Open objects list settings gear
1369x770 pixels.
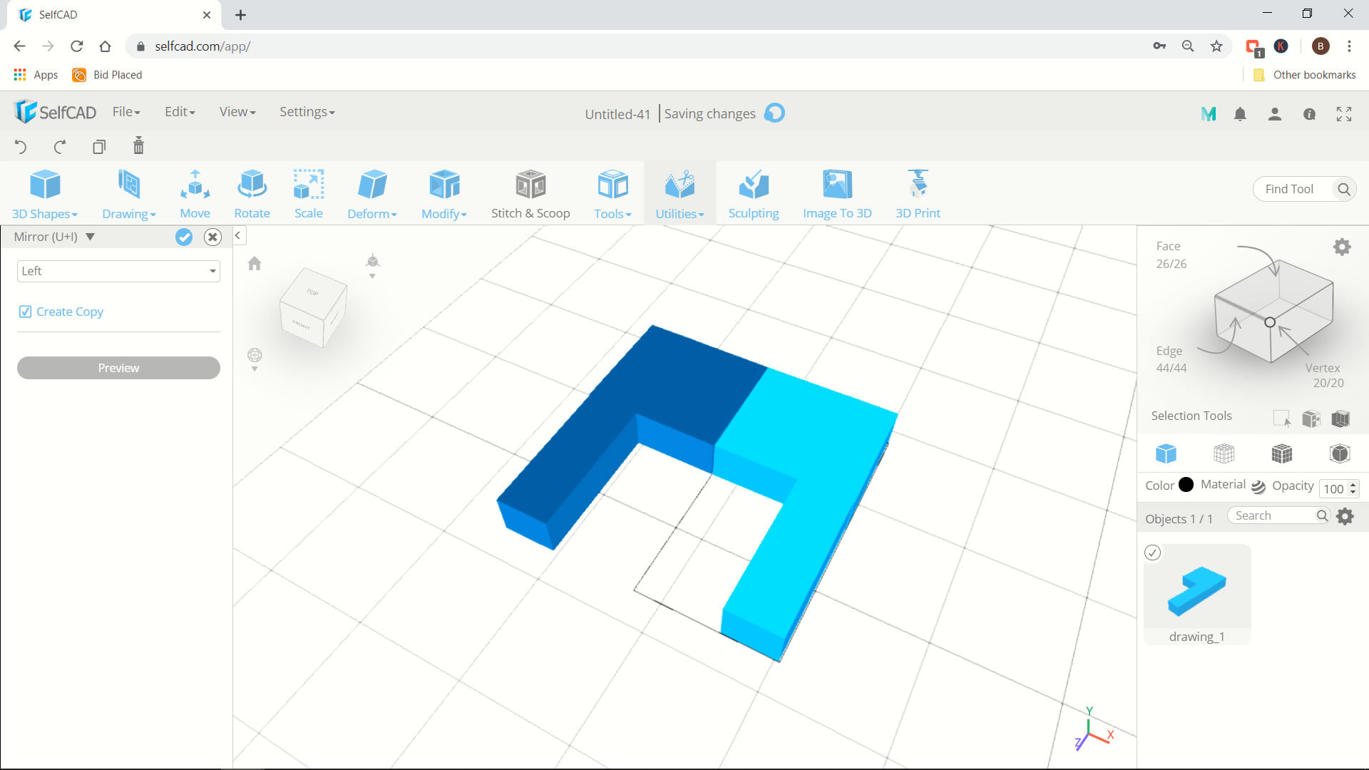pyautogui.click(x=1345, y=516)
